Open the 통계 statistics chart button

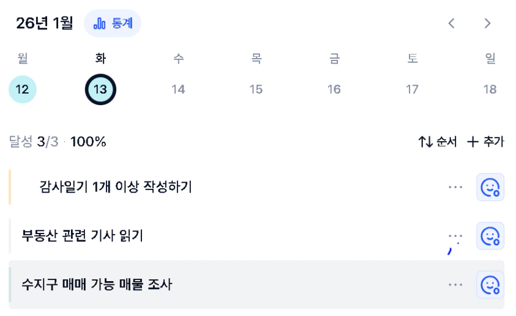pos(113,23)
